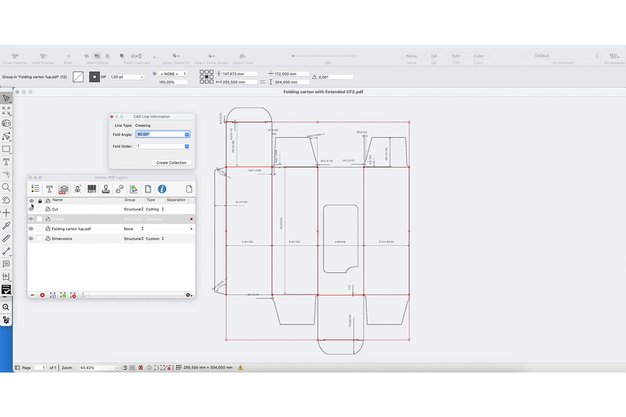The width and height of the screenshot is (626, 417).
Task: Select the Hand pan tool
Action: tap(6, 200)
